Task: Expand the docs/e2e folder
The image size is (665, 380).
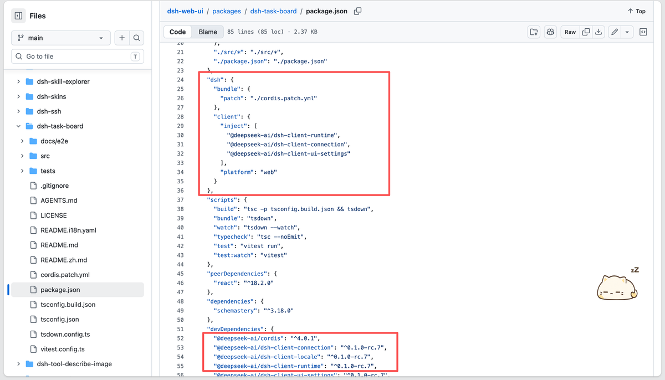Action: pyautogui.click(x=22, y=141)
